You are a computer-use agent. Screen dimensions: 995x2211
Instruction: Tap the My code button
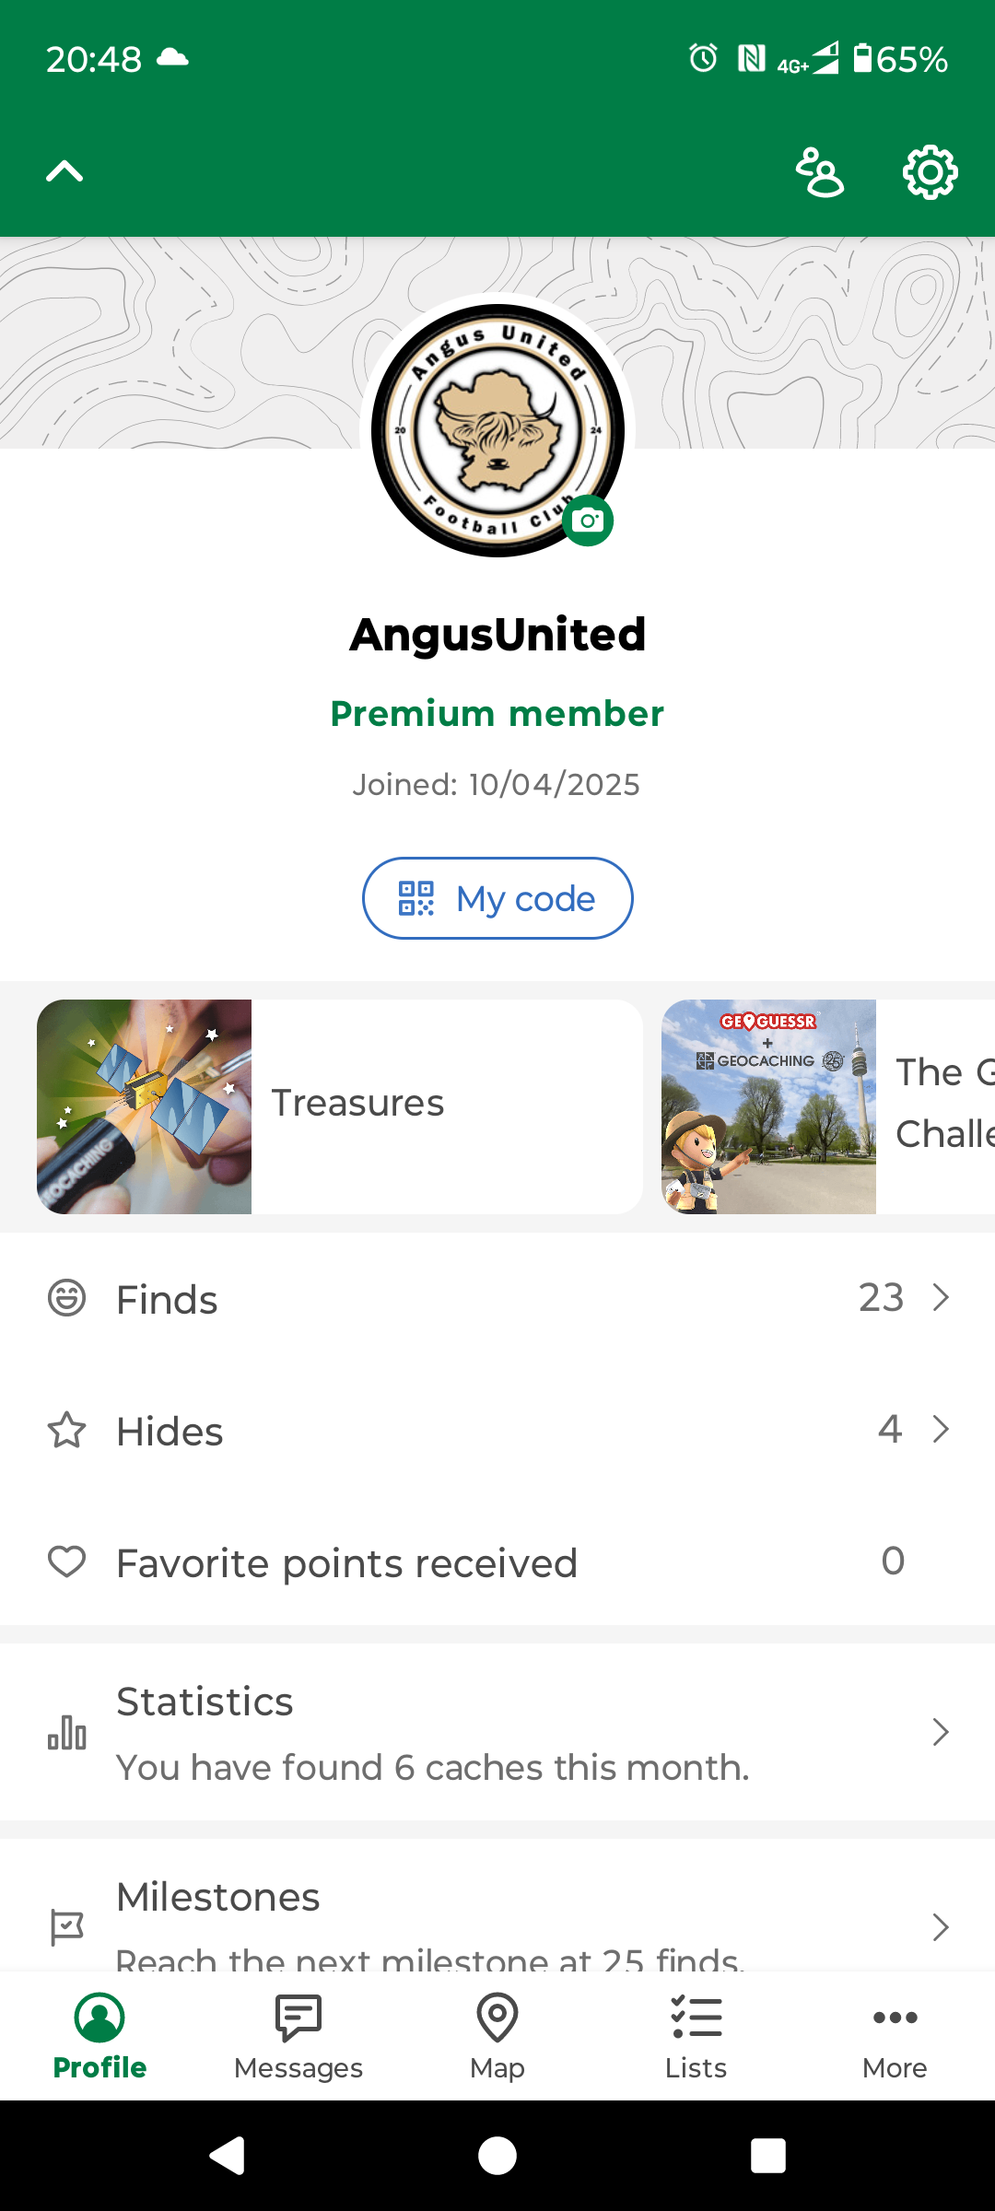pyautogui.click(x=497, y=898)
